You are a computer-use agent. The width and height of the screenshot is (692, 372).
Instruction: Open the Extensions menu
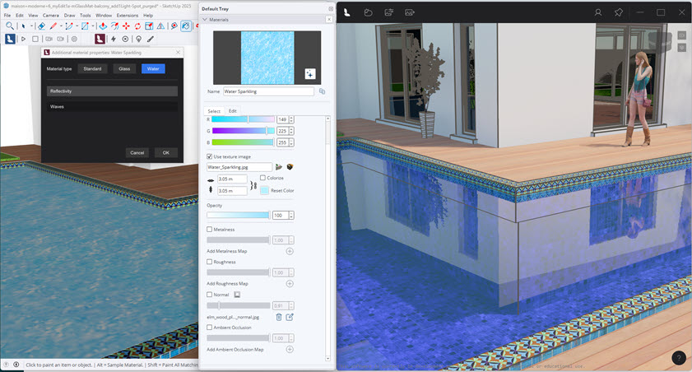[x=128, y=15]
